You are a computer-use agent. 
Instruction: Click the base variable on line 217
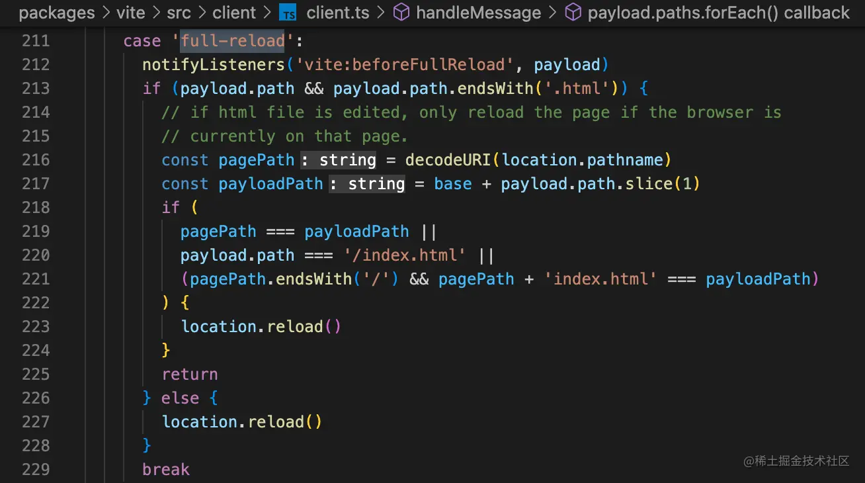coord(453,184)
